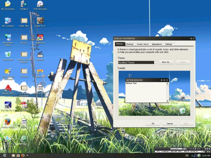Screen dimensions: 211x158
Task: Select the mplayerc clapperboard icon
Action: tap(40, 56)
